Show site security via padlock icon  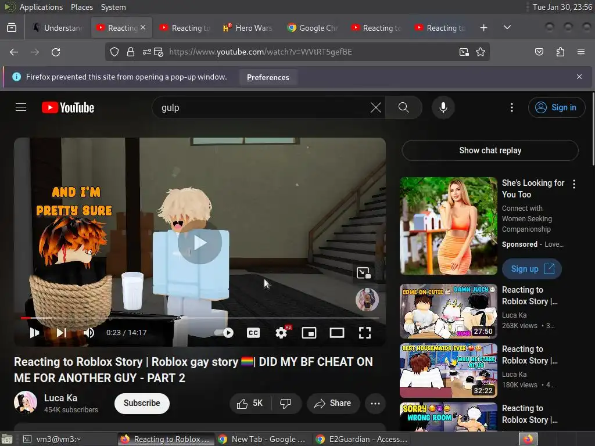coord(131,52)
